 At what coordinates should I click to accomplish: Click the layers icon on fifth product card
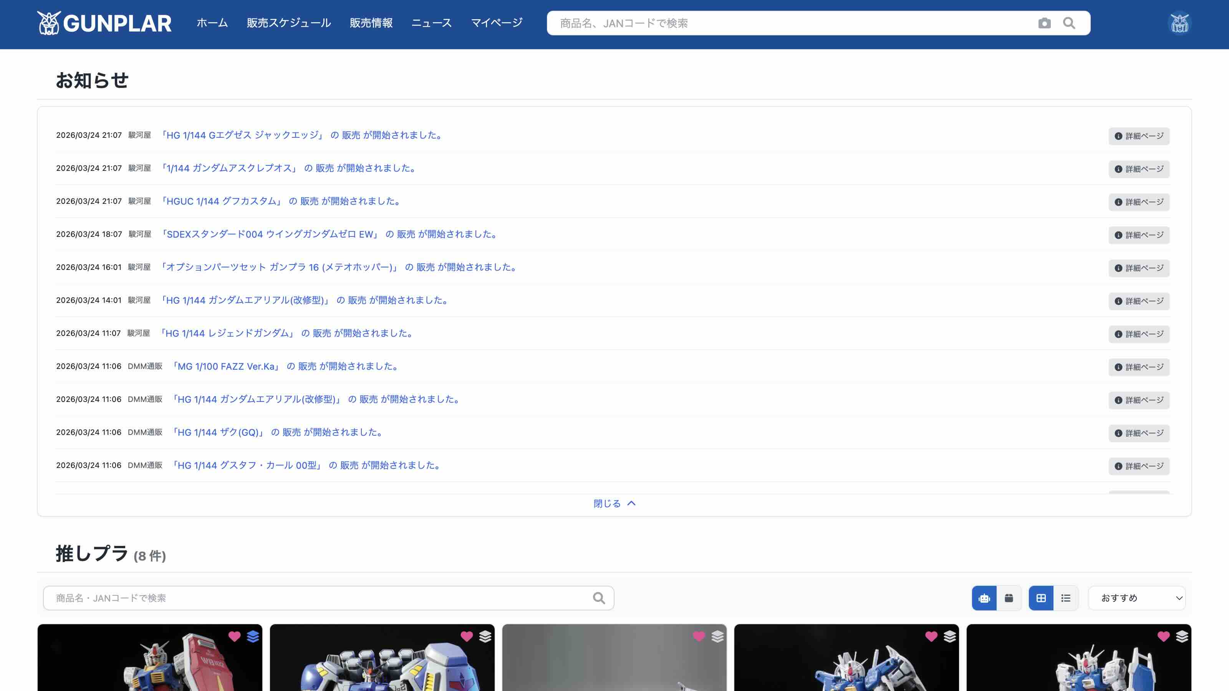(x=1182, y=636)
